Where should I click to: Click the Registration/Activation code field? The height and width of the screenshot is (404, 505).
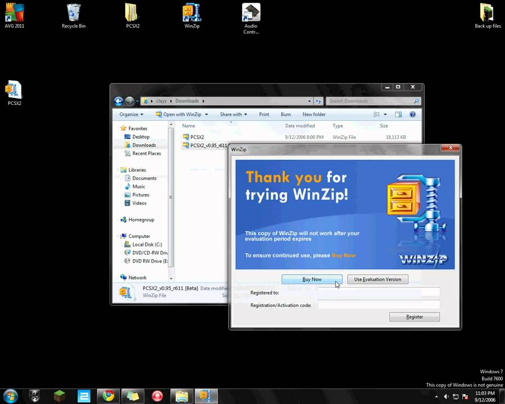(x=379, y=305)
